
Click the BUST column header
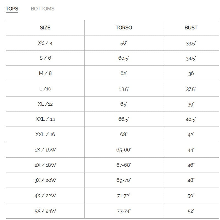click(x=191, y=28)
